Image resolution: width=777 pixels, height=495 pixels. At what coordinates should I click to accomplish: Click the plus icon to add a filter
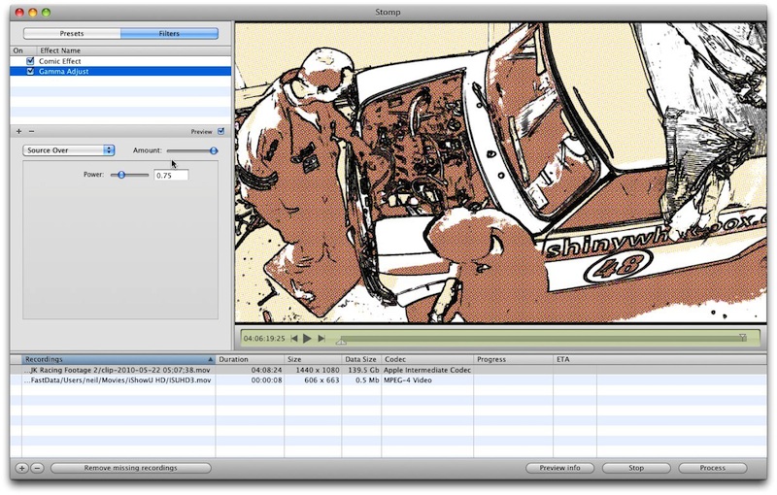tap(18, 131)
